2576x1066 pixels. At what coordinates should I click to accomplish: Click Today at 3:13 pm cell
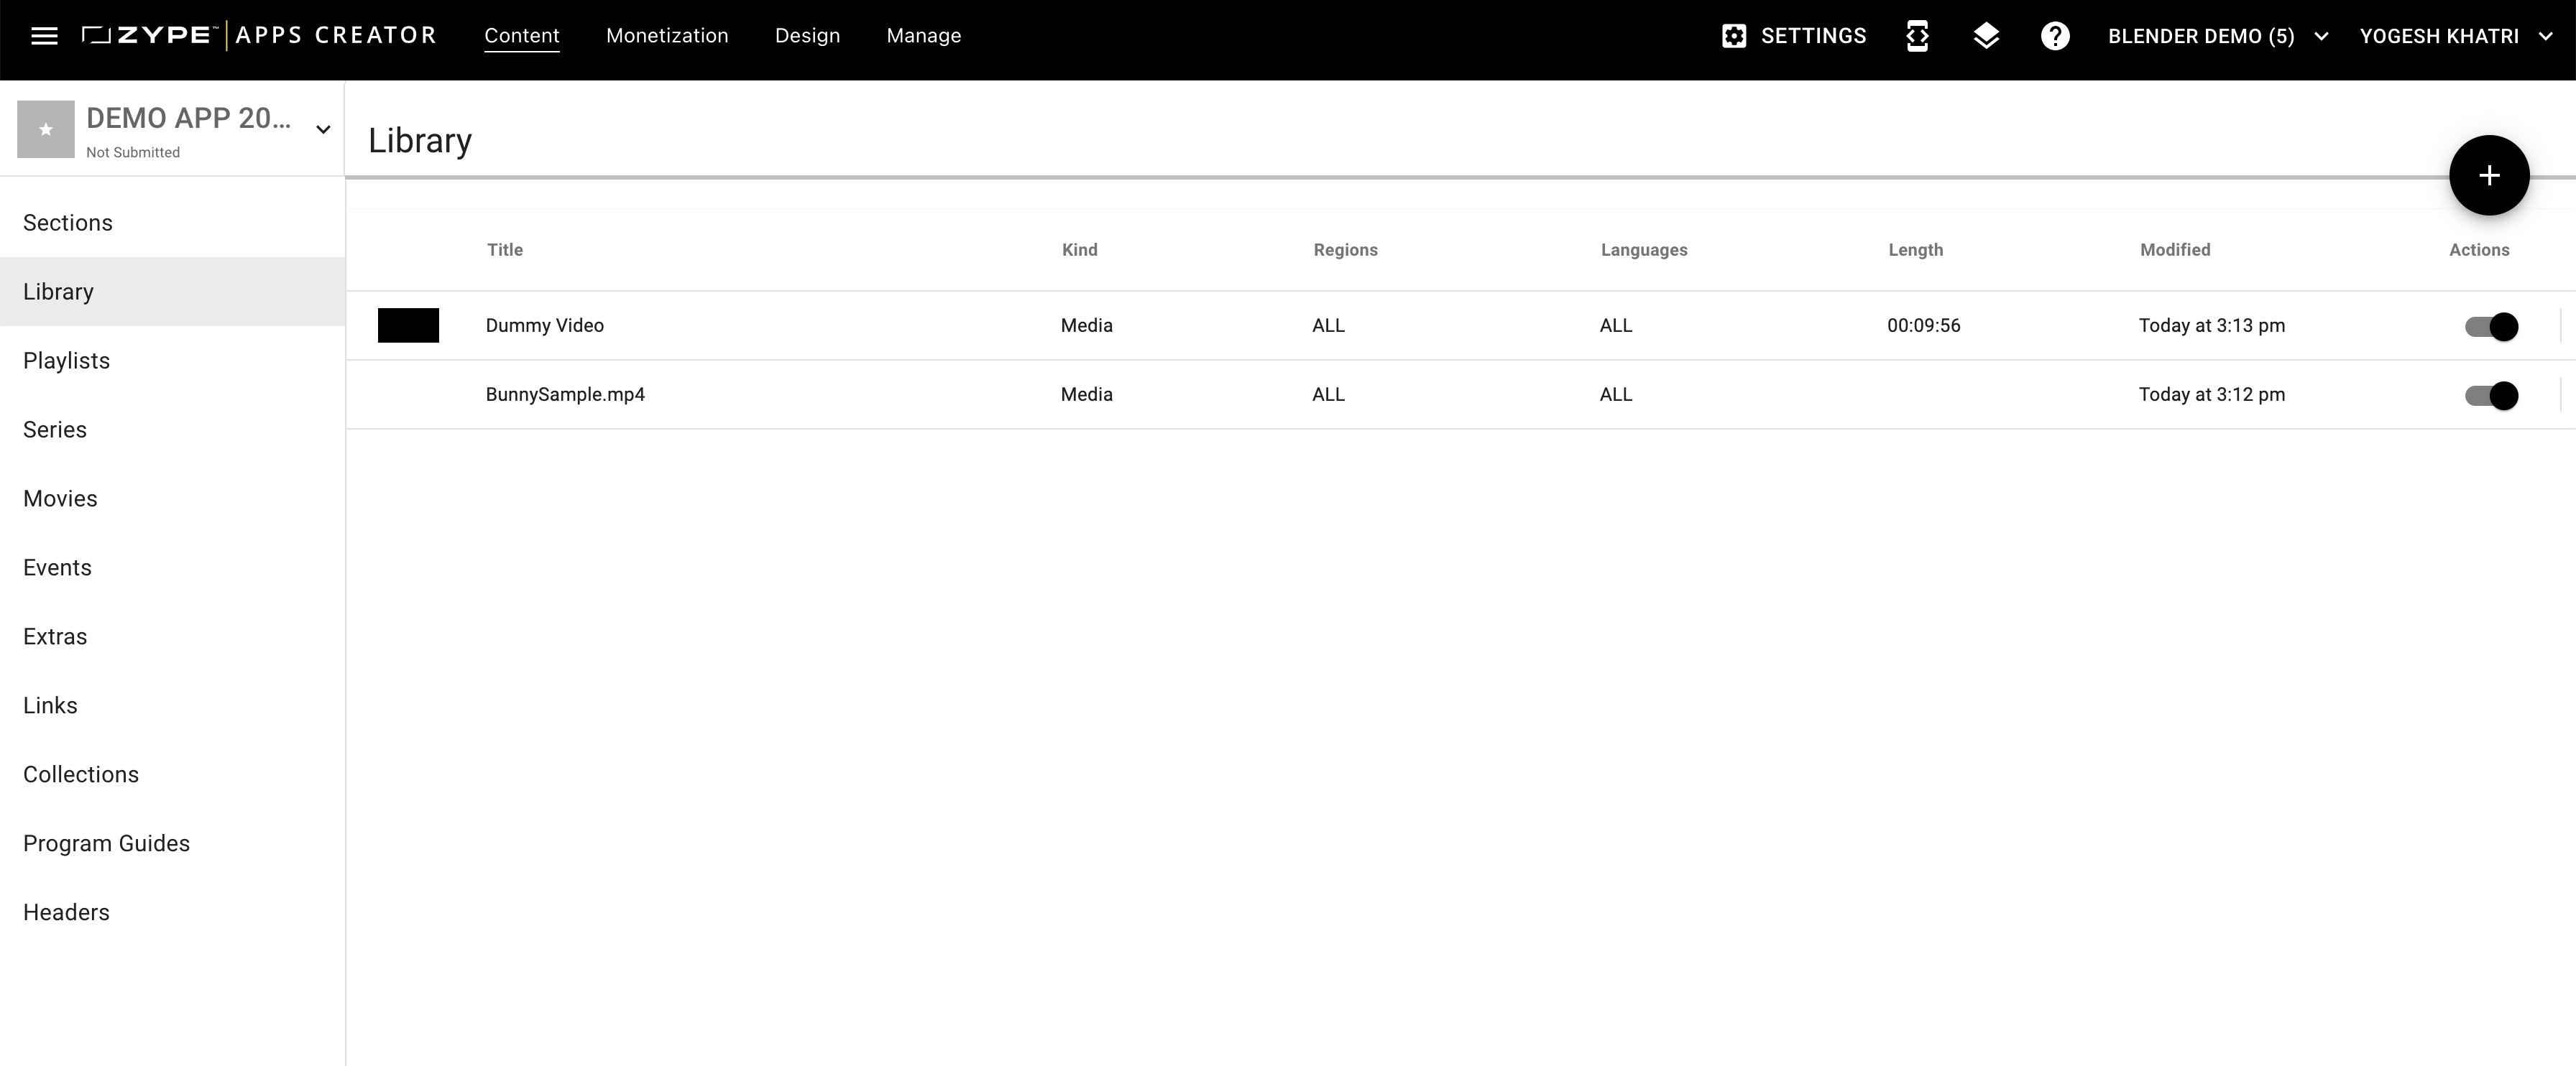point(2211,325)
